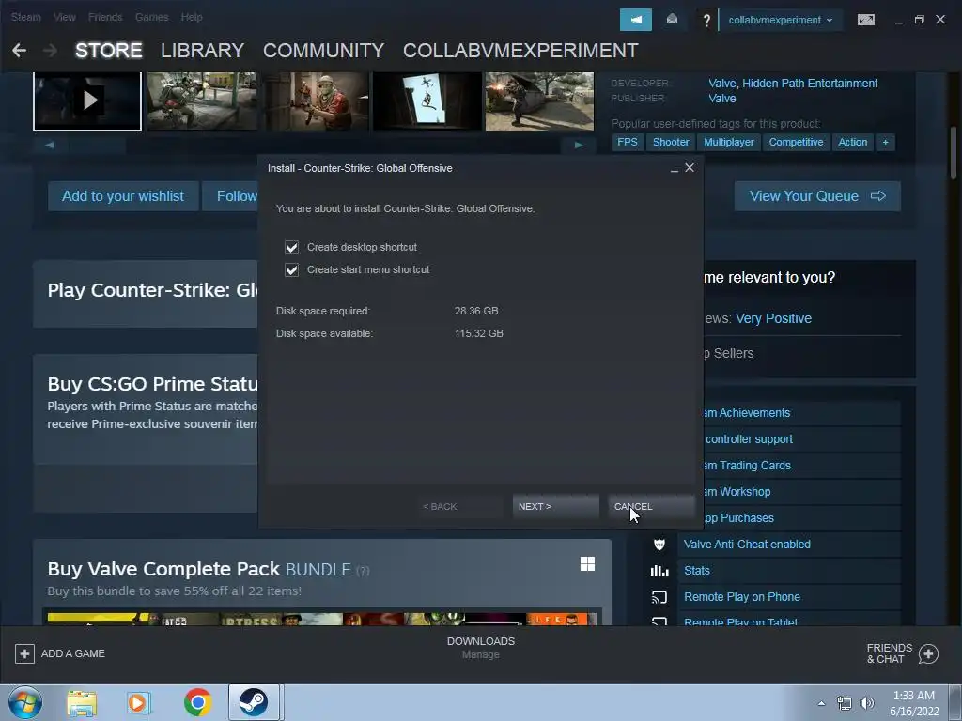Open the volume speaker tray icon

point(867,703)
